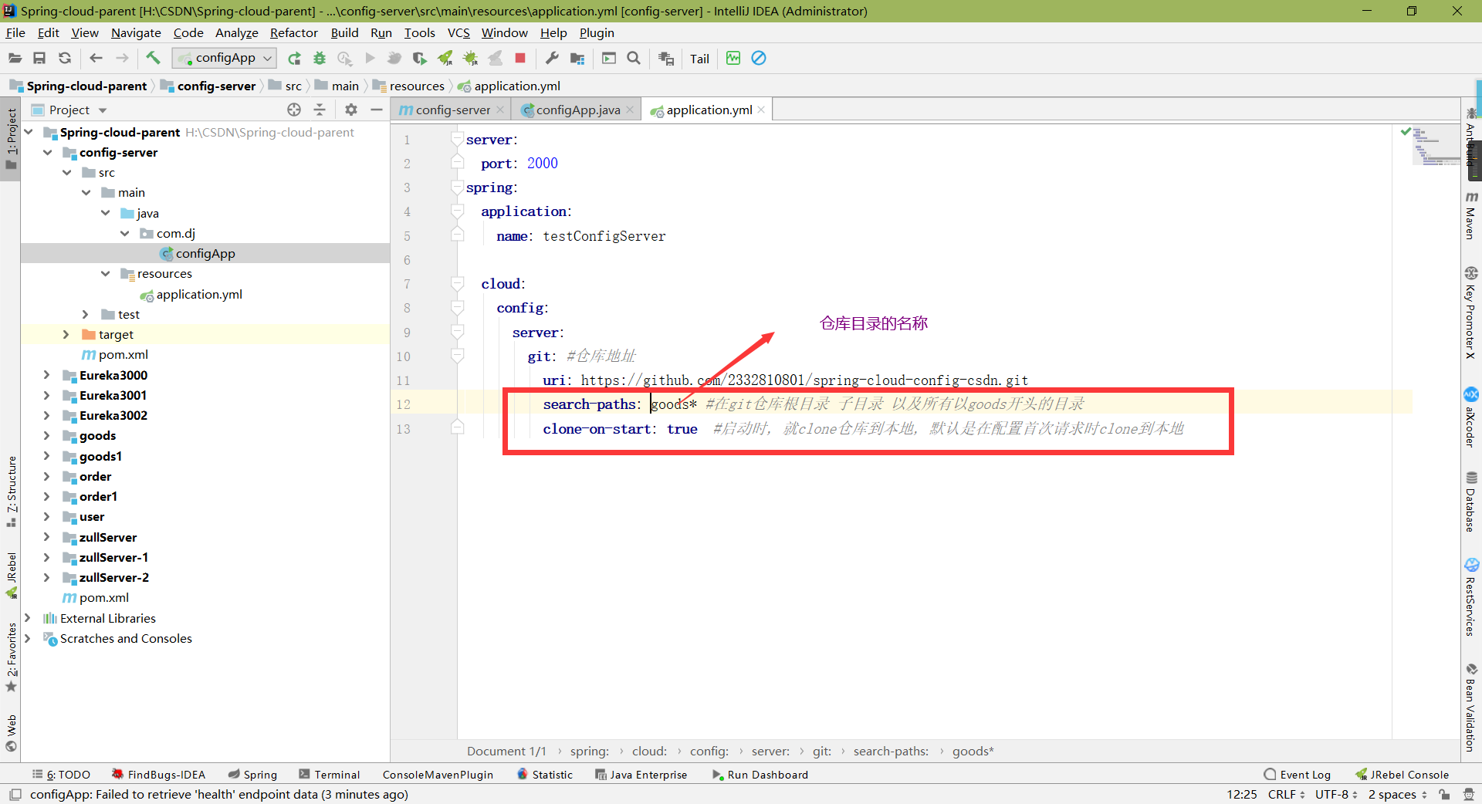Screen dimensions: 1482x804
Task: Switch to the configApp.java editor tab
Action: pyautogui.click(x=577, y=110)
